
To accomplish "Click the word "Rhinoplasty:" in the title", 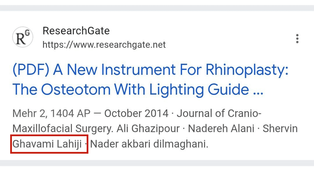I will pyautogui.click(x=247, y=70).
